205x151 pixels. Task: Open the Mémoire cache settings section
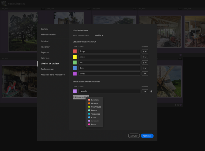point(48,35)
